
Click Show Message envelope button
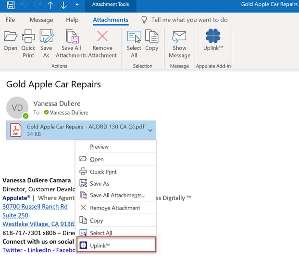pyautogui.click(x=179, y=44)
